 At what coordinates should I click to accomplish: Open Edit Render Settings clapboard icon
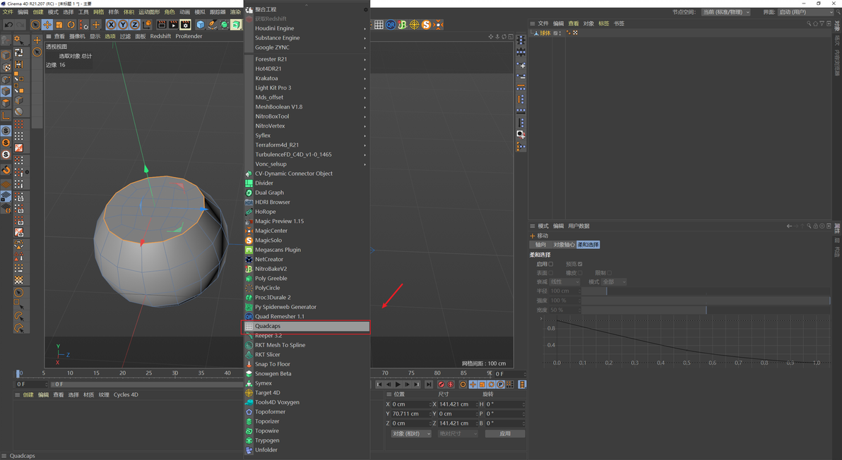185,25
